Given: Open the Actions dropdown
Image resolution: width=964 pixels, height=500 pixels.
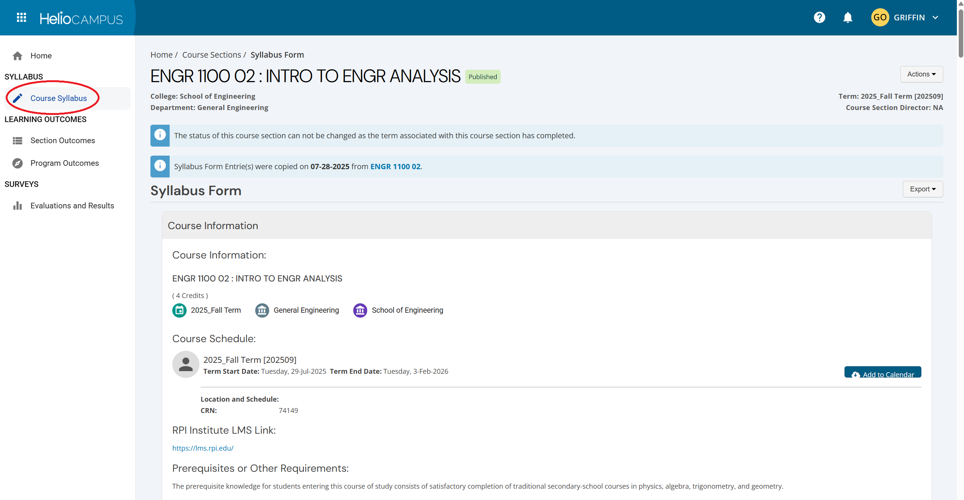Looking at the screenshot, I should (921, 74).
